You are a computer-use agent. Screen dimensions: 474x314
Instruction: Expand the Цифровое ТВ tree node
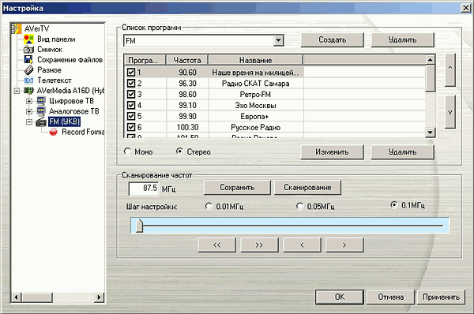pyautogui.click(x=29, y=101)
